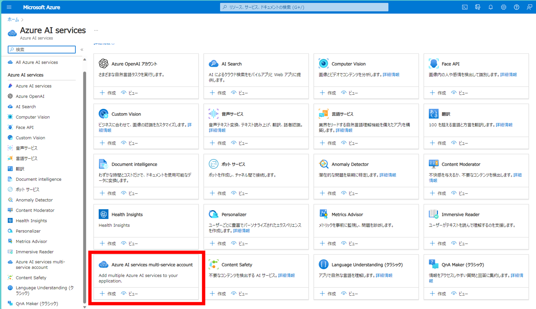Viewport: 536px width, 309px height.
Task: Select All Azure AI services menu item
Action: point(37,62)
